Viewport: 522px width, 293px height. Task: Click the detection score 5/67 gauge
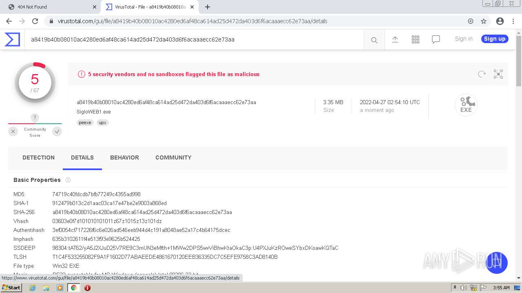tap(35, 83)
